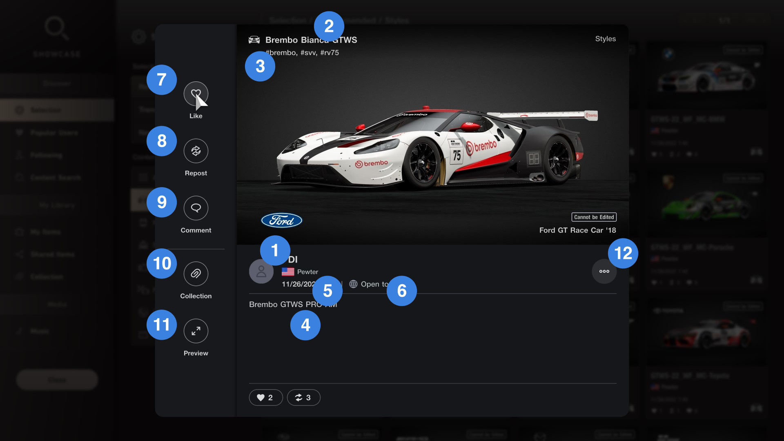Click the car icon beside the title
This screenshot has width=784, height=441.
(x=254, y=40)
